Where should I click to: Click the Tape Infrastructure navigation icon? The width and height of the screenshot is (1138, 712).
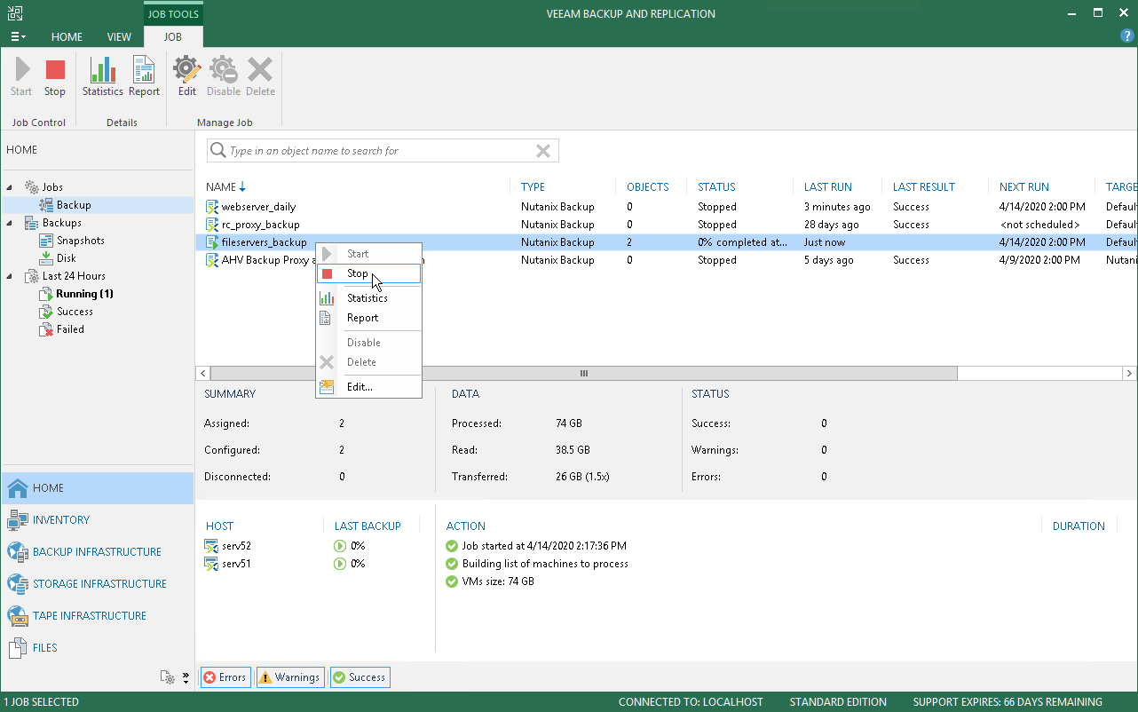(x=18, y=616)
